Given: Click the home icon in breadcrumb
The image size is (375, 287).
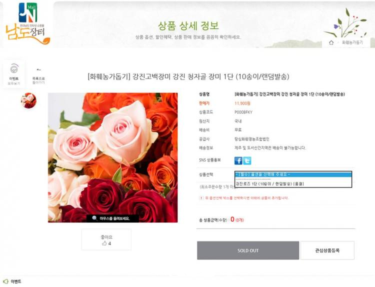Looking at the screenshot, I should coord(331,43).
